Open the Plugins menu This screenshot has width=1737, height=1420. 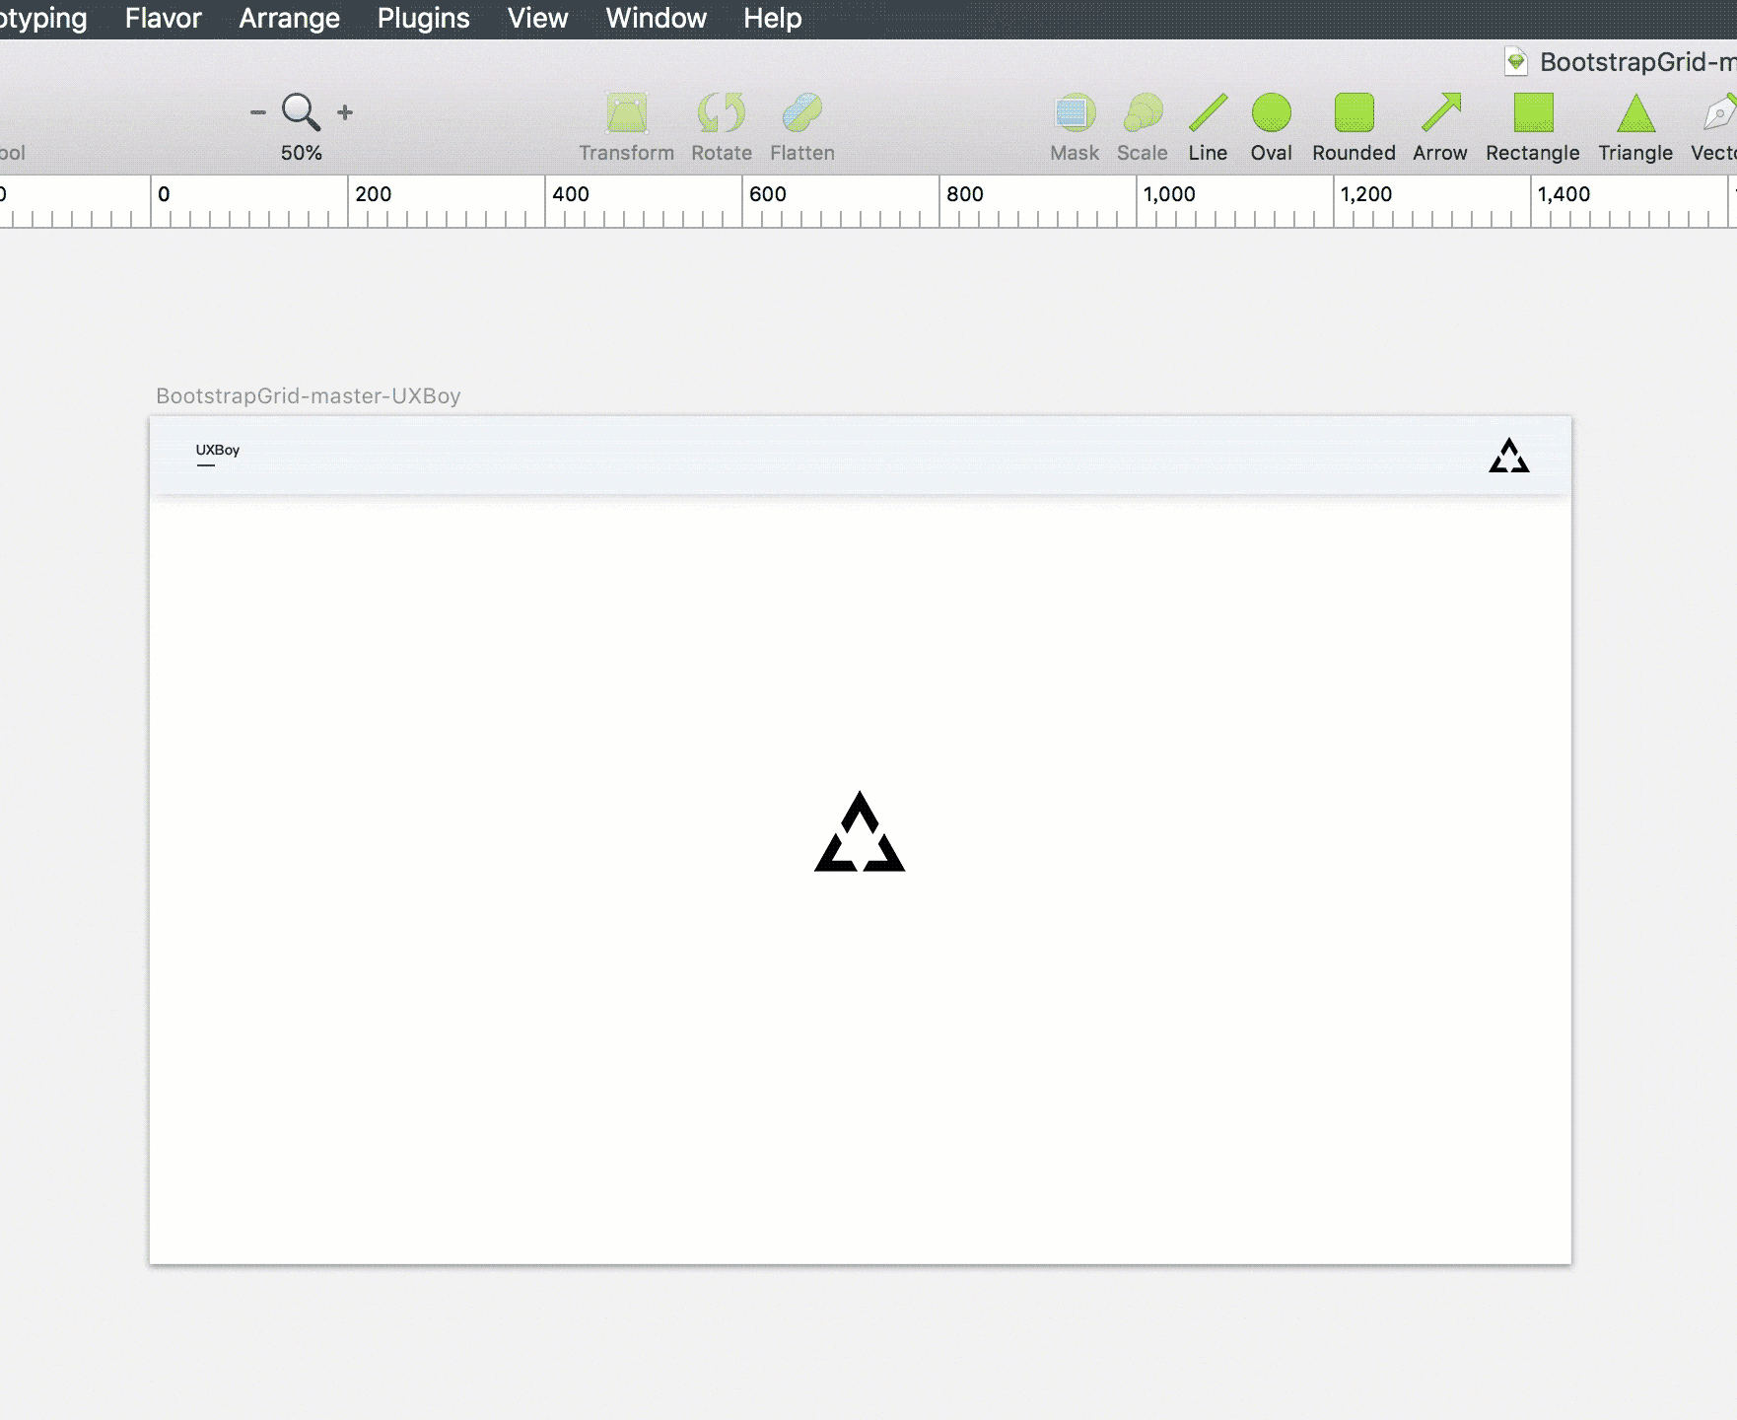[x=423, y=18]
